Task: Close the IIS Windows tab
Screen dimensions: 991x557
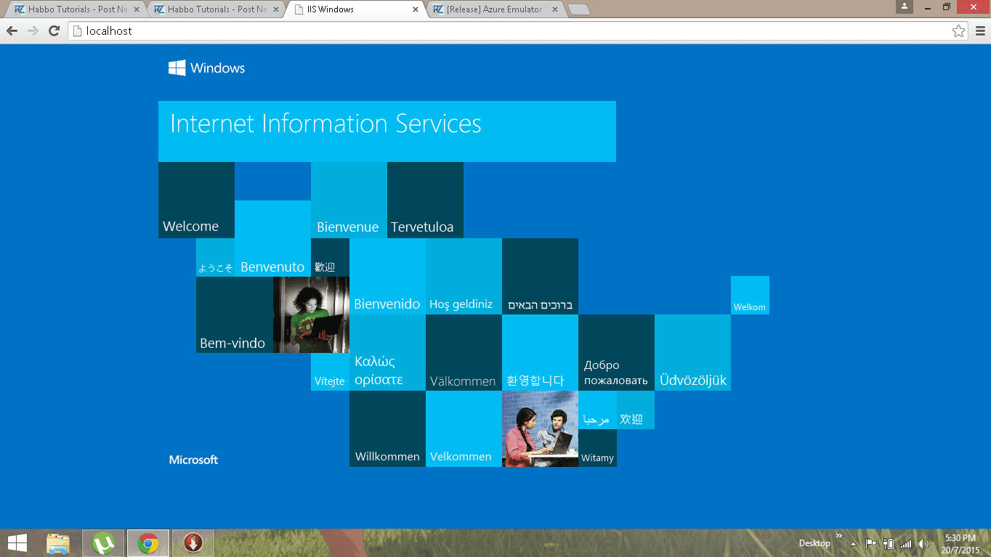Action: (416, 9)
